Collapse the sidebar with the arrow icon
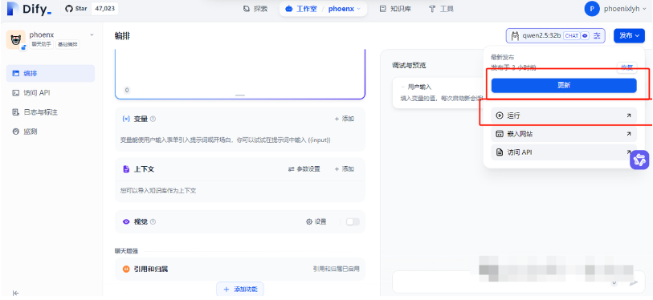The image size is (653, 300). tap(16, 293)
